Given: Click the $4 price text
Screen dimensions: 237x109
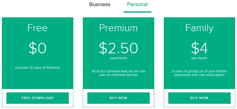Looking at the screenshot, I should (199, 48).
